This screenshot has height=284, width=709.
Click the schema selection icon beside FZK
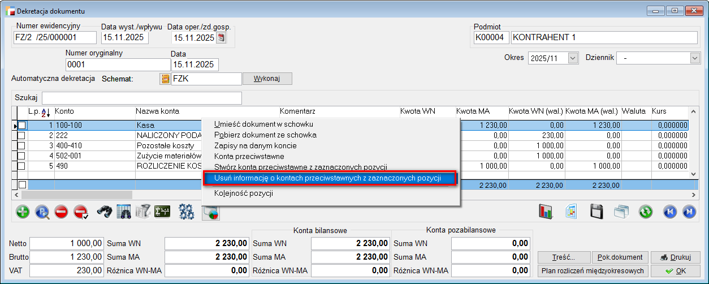[x=165, y=79]
